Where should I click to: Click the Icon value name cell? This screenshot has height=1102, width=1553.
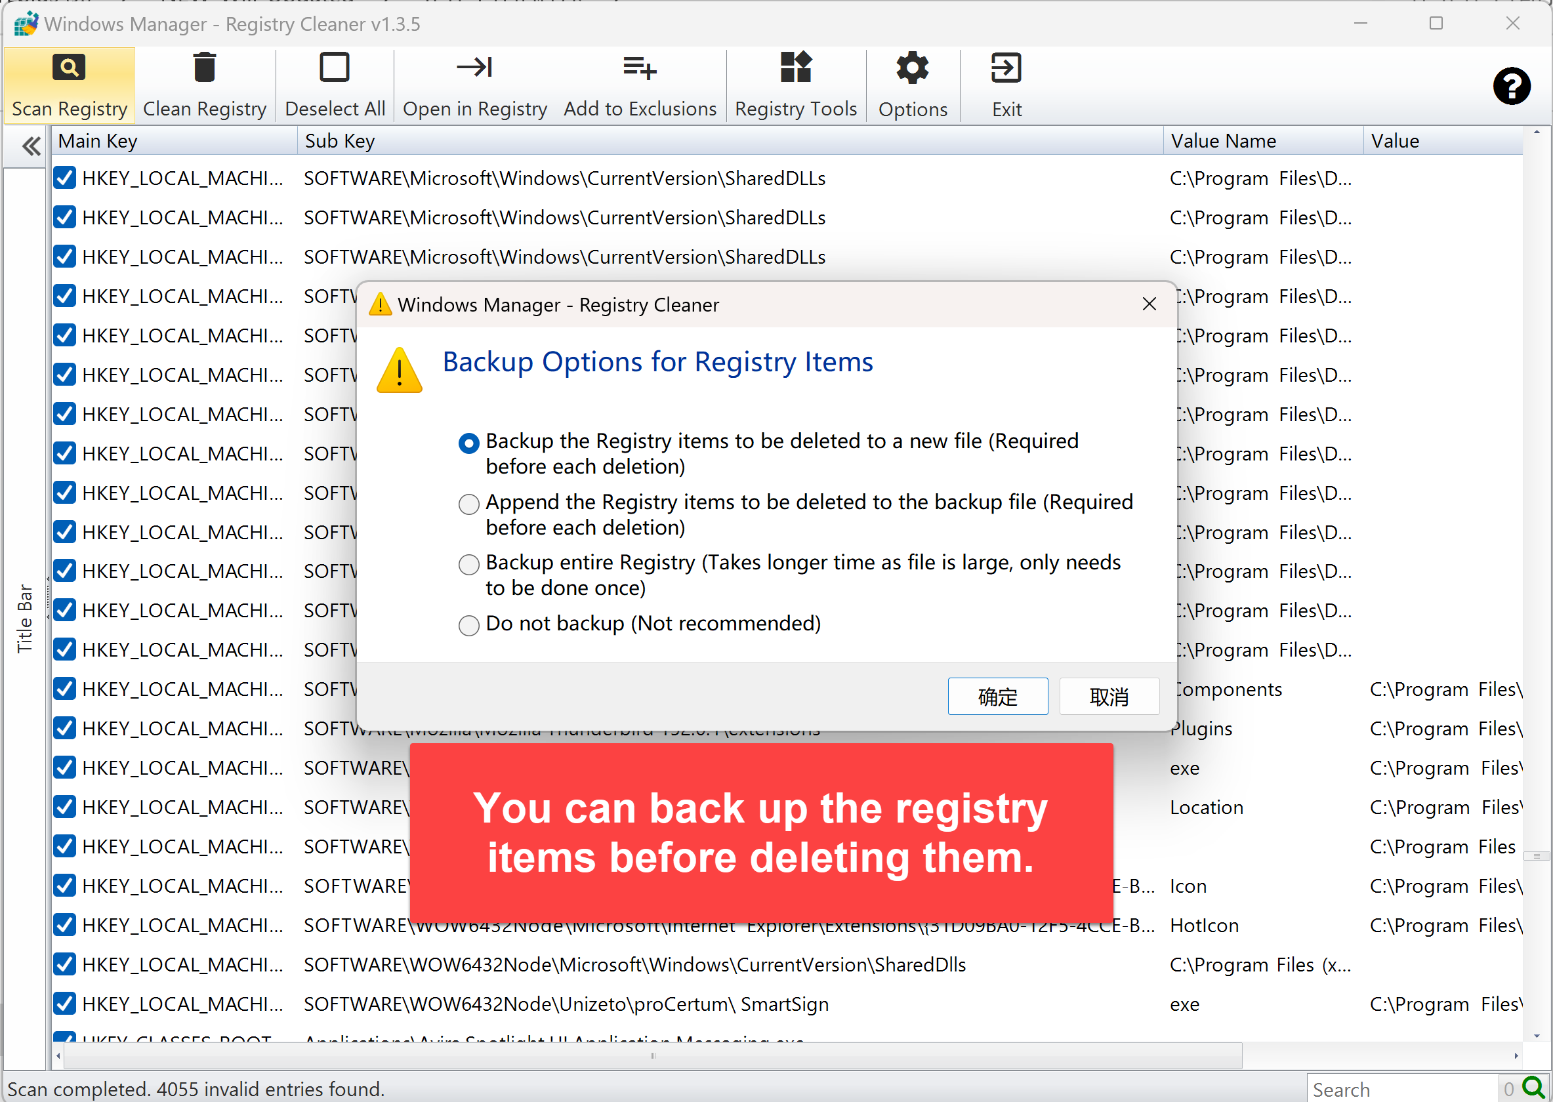tap(1188, 886)
